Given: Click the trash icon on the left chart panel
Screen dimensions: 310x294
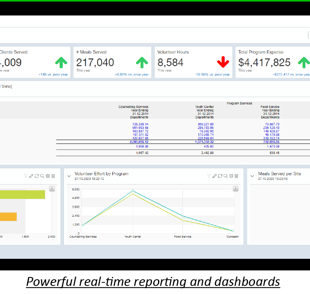Looking at the screenshot, I should 53,176.
